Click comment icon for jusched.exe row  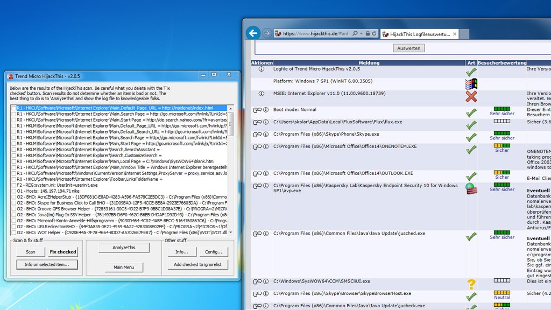pos(258,234)
